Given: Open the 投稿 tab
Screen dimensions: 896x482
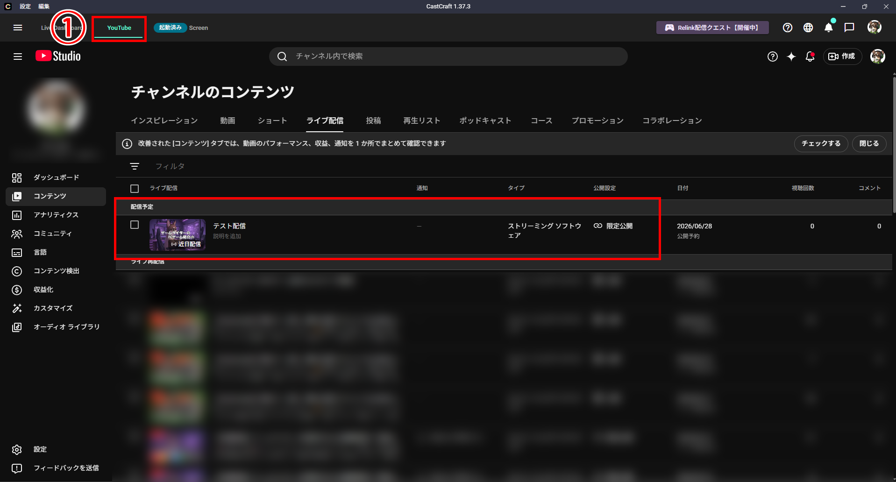Looking at the screenshot, I should tap(373, 120).
